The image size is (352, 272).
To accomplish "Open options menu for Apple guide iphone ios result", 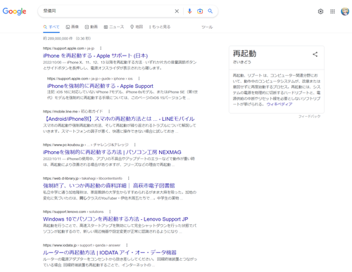I will [139, 79].
